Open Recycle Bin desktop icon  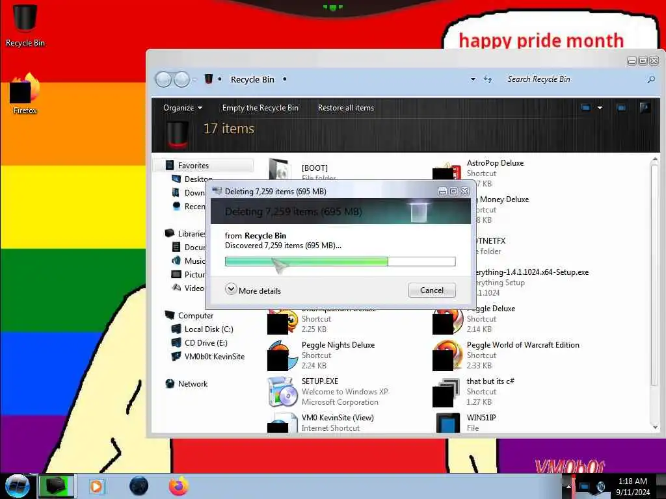tap(25, 25)
